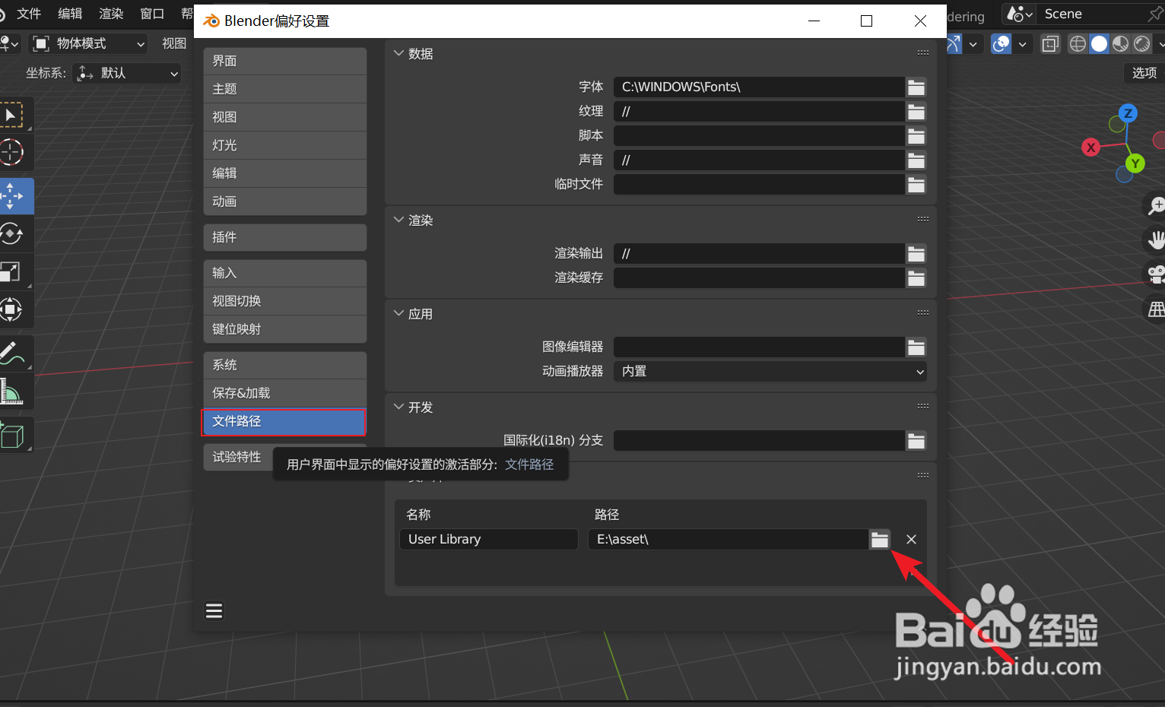Switch perspective/orthographic grid icon

(x=1156, y=309)
